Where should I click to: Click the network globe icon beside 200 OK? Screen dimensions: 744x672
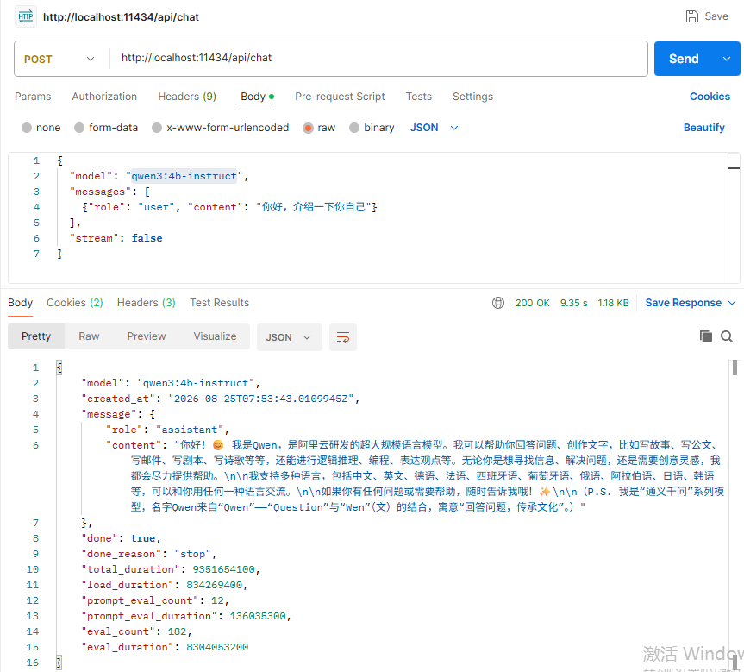coord(498,303)
